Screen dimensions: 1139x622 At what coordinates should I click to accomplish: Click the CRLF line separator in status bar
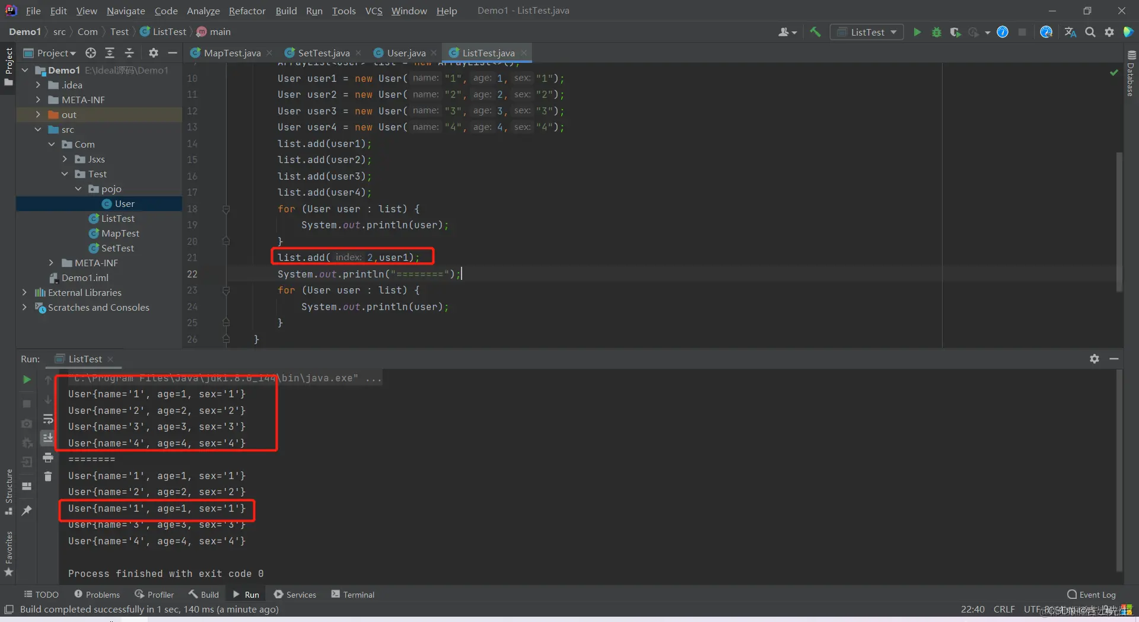(1004, 609)
